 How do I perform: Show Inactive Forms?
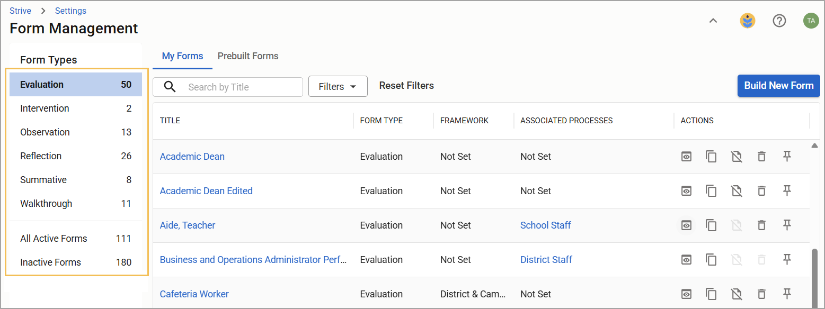click(76, 262)
